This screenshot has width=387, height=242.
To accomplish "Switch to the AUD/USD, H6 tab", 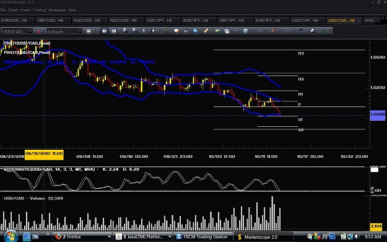I will point(89,20).
